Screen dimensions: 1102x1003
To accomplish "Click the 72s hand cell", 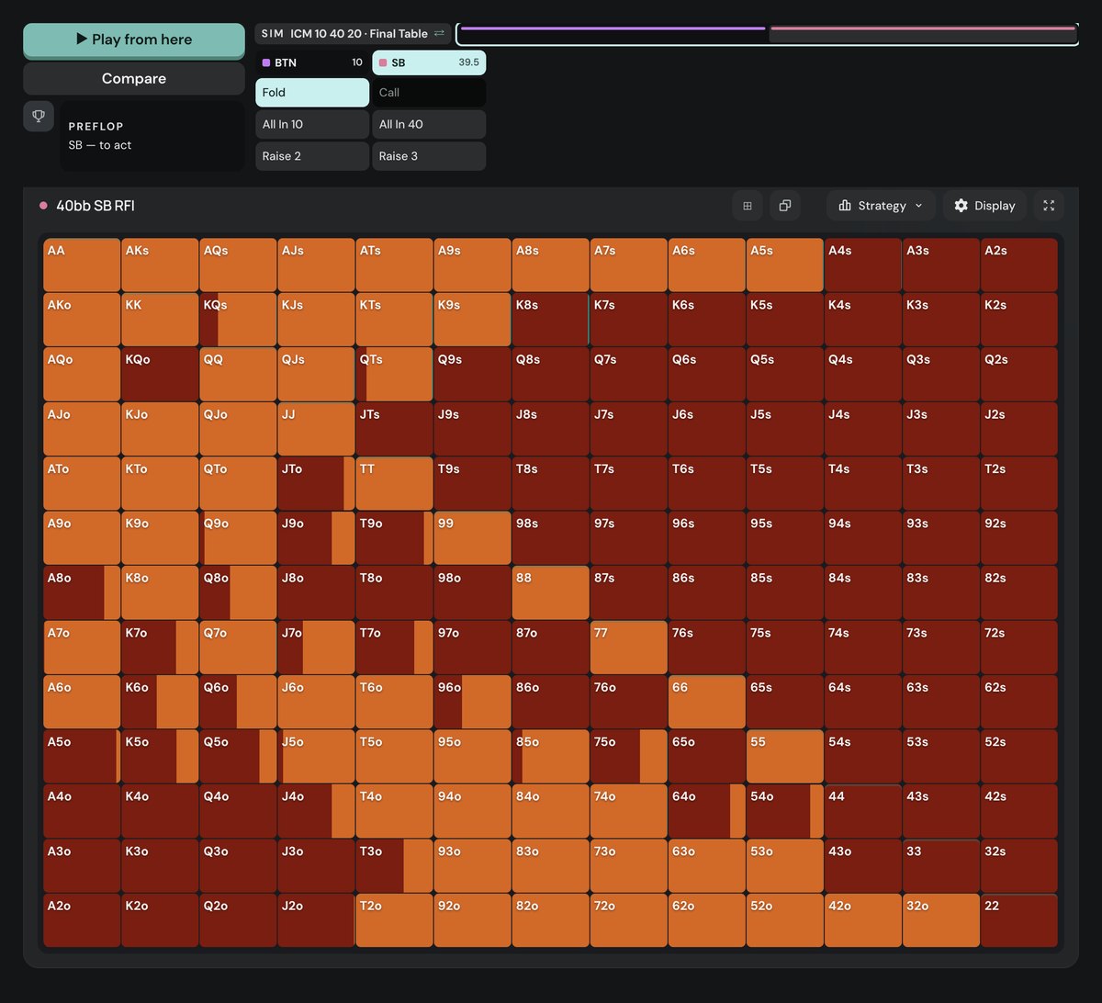I will click(x=1019, y=648).
